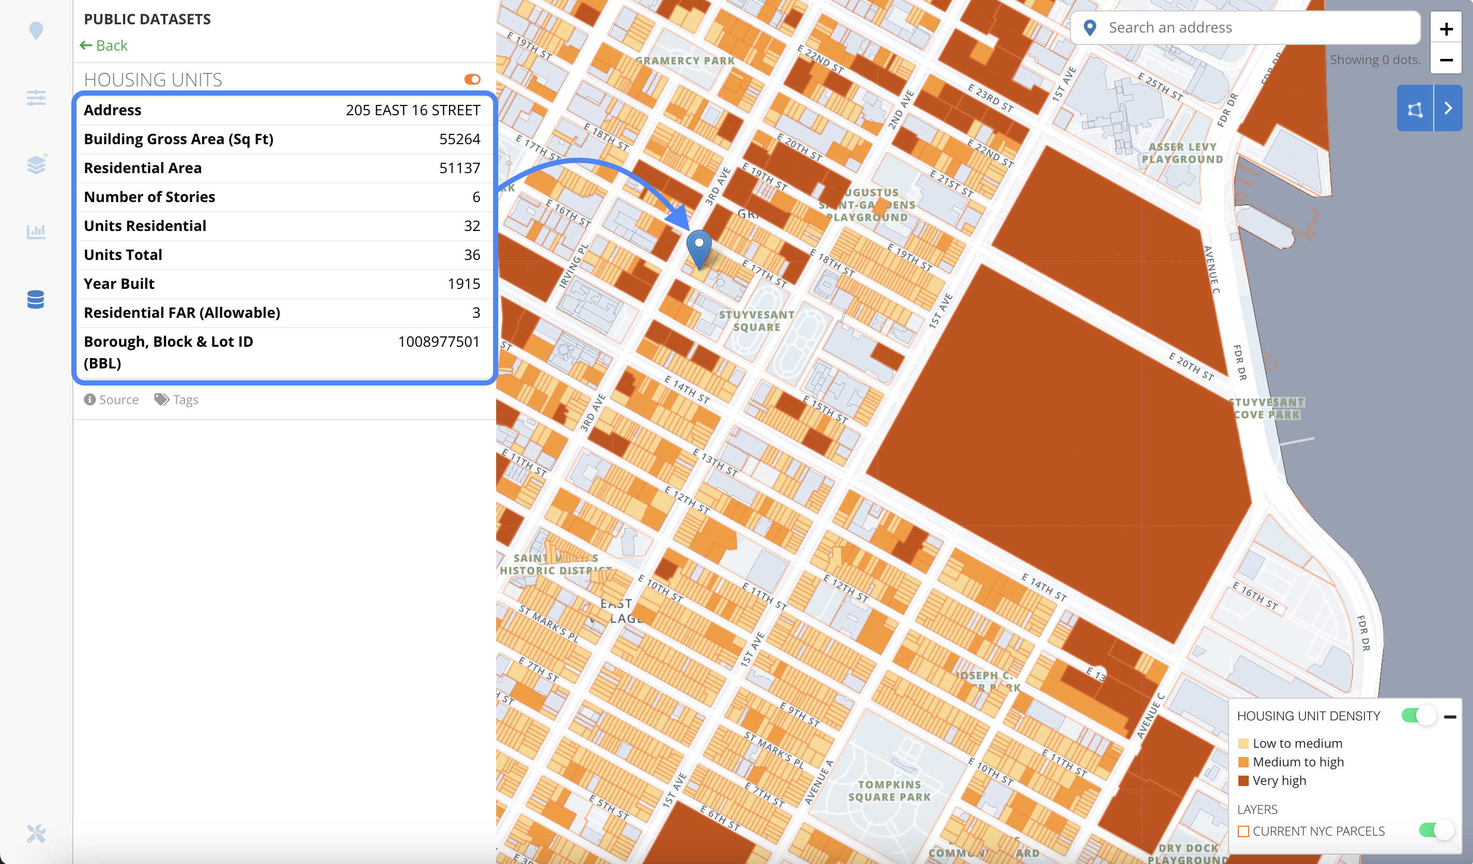Expand the panel with right chevron

(1448, 109)
